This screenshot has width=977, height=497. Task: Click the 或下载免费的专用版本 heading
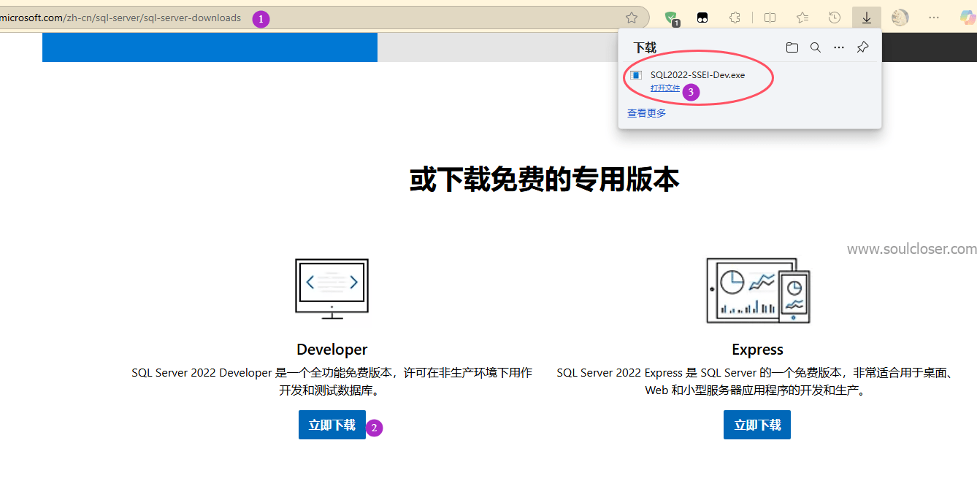point(545,180)
